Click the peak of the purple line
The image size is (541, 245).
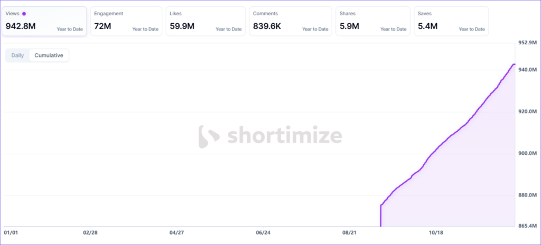click(514, 64)
